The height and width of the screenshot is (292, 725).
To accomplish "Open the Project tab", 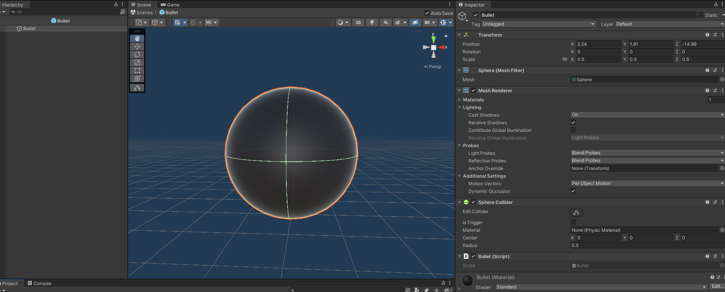I will coord(10,283).
